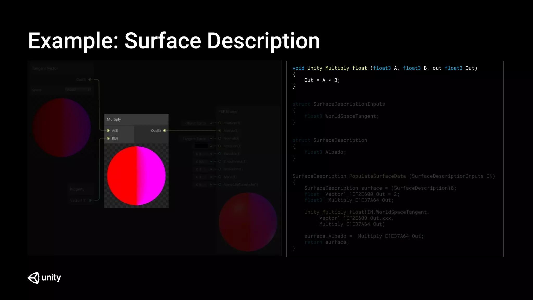
Task: Click 'struct SurfaceDescriptionInputs' in the code
Action: (339, 104)
